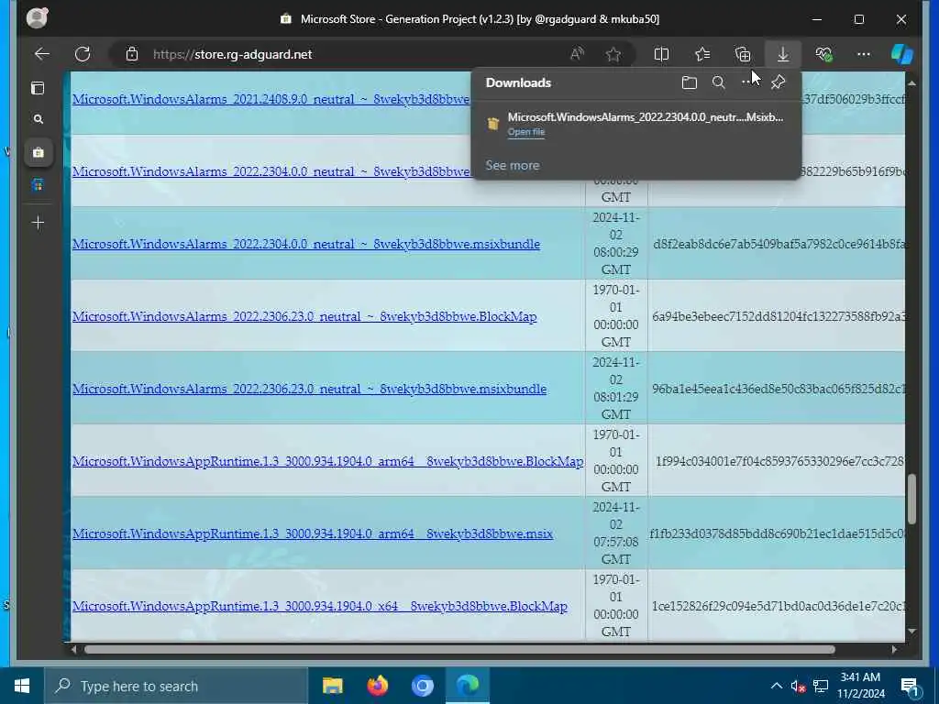Open WindowsAlarms_2022.2306.23.0 BlockMap link

(304, 316)
